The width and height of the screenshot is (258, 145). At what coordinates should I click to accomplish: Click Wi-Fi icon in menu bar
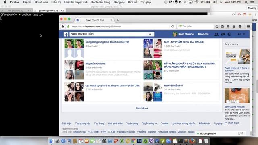pos(196,2)
